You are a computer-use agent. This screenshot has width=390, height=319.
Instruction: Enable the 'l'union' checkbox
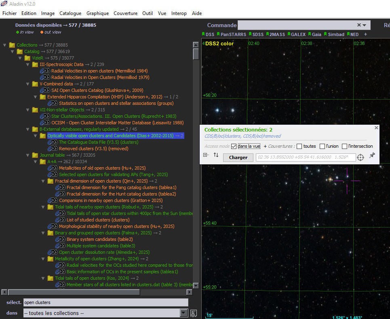coord(322,146)
